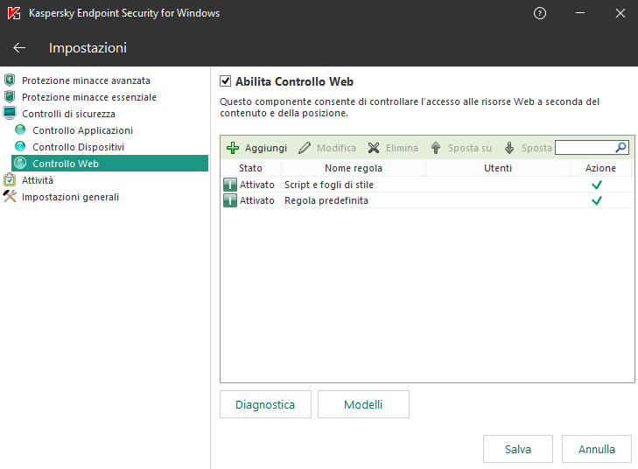Toggle status switch for Regola predefinita
638x469 pixels.
pos(230,200)
